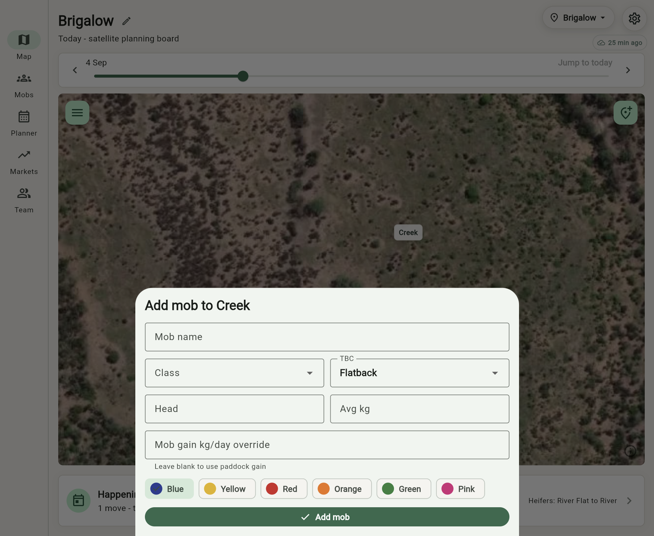Click the Creek paddock label
654x536 pixels.
pos(408,233)
